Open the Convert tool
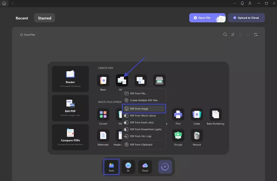This screenshot has width=277, height=181. pyautogui.click(x=103, y=114)
